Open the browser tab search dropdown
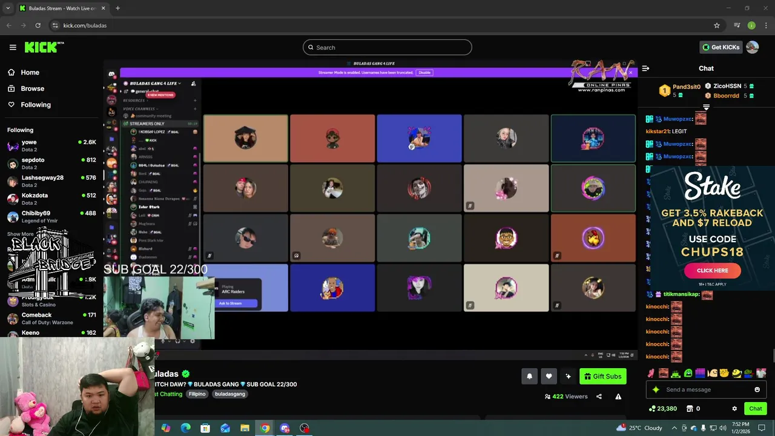Viewport: 775px width, 436px height. 8,8
